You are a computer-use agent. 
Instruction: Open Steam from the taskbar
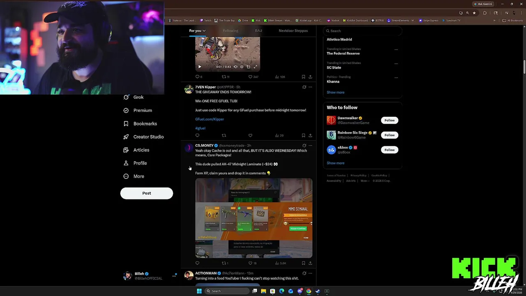point(318,291)
